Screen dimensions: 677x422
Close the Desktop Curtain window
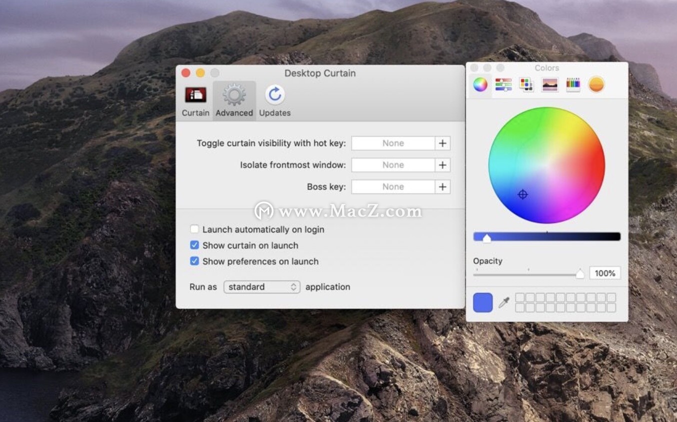tap(186, 73)
